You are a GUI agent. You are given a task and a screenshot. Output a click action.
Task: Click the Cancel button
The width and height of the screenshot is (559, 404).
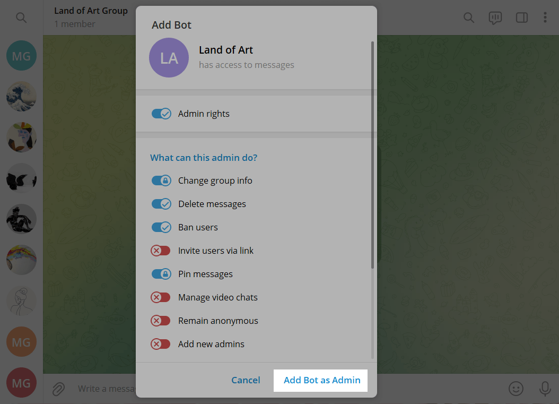click(246, 380)
